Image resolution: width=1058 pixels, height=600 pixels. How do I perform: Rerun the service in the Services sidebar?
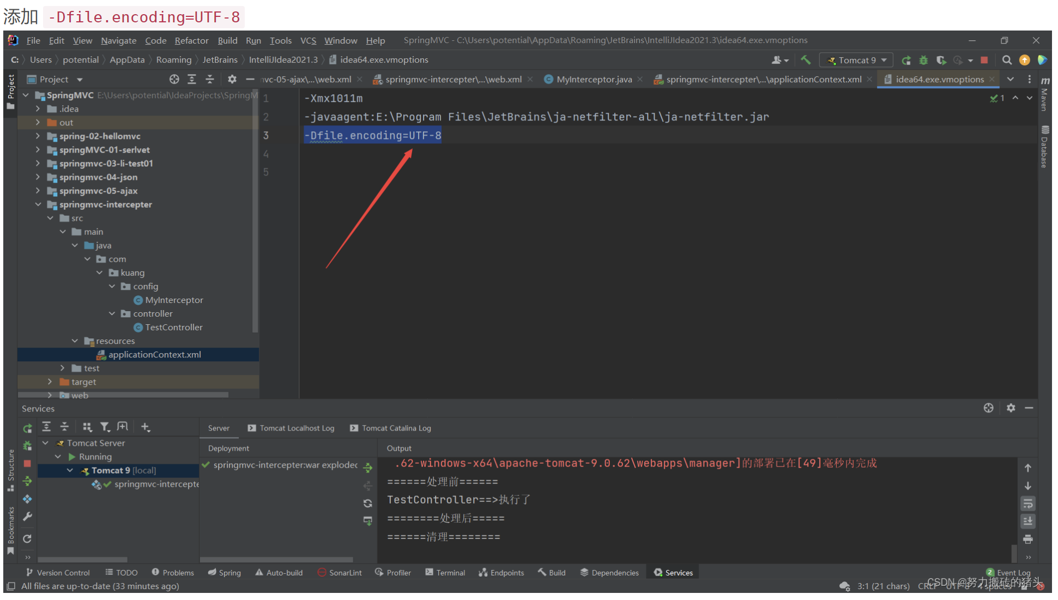[27, 428]
